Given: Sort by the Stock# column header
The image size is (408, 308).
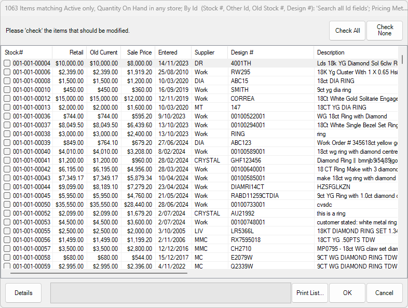Looking at the screenshot, I should click(27, 52).
